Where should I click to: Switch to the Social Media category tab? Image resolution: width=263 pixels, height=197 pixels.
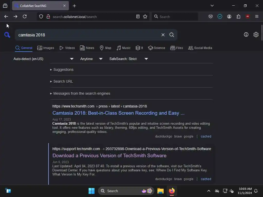pyautogui.click(x=200, y=48)
